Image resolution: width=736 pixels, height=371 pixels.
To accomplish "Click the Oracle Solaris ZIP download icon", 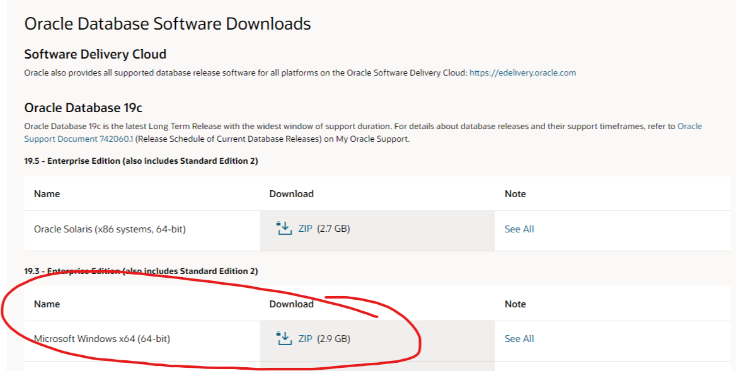I will click(x=284, y=229).
